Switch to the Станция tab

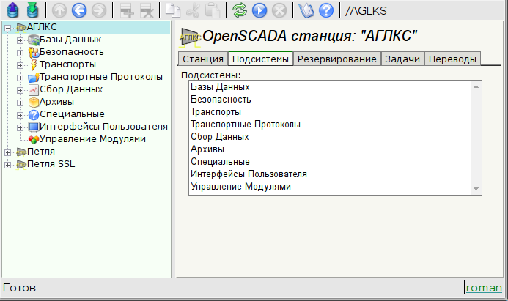tap(202, 59)
